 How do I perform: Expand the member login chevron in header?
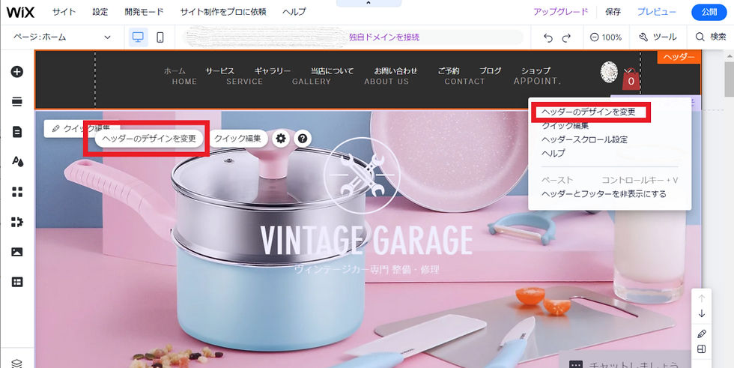pos(627,70)
